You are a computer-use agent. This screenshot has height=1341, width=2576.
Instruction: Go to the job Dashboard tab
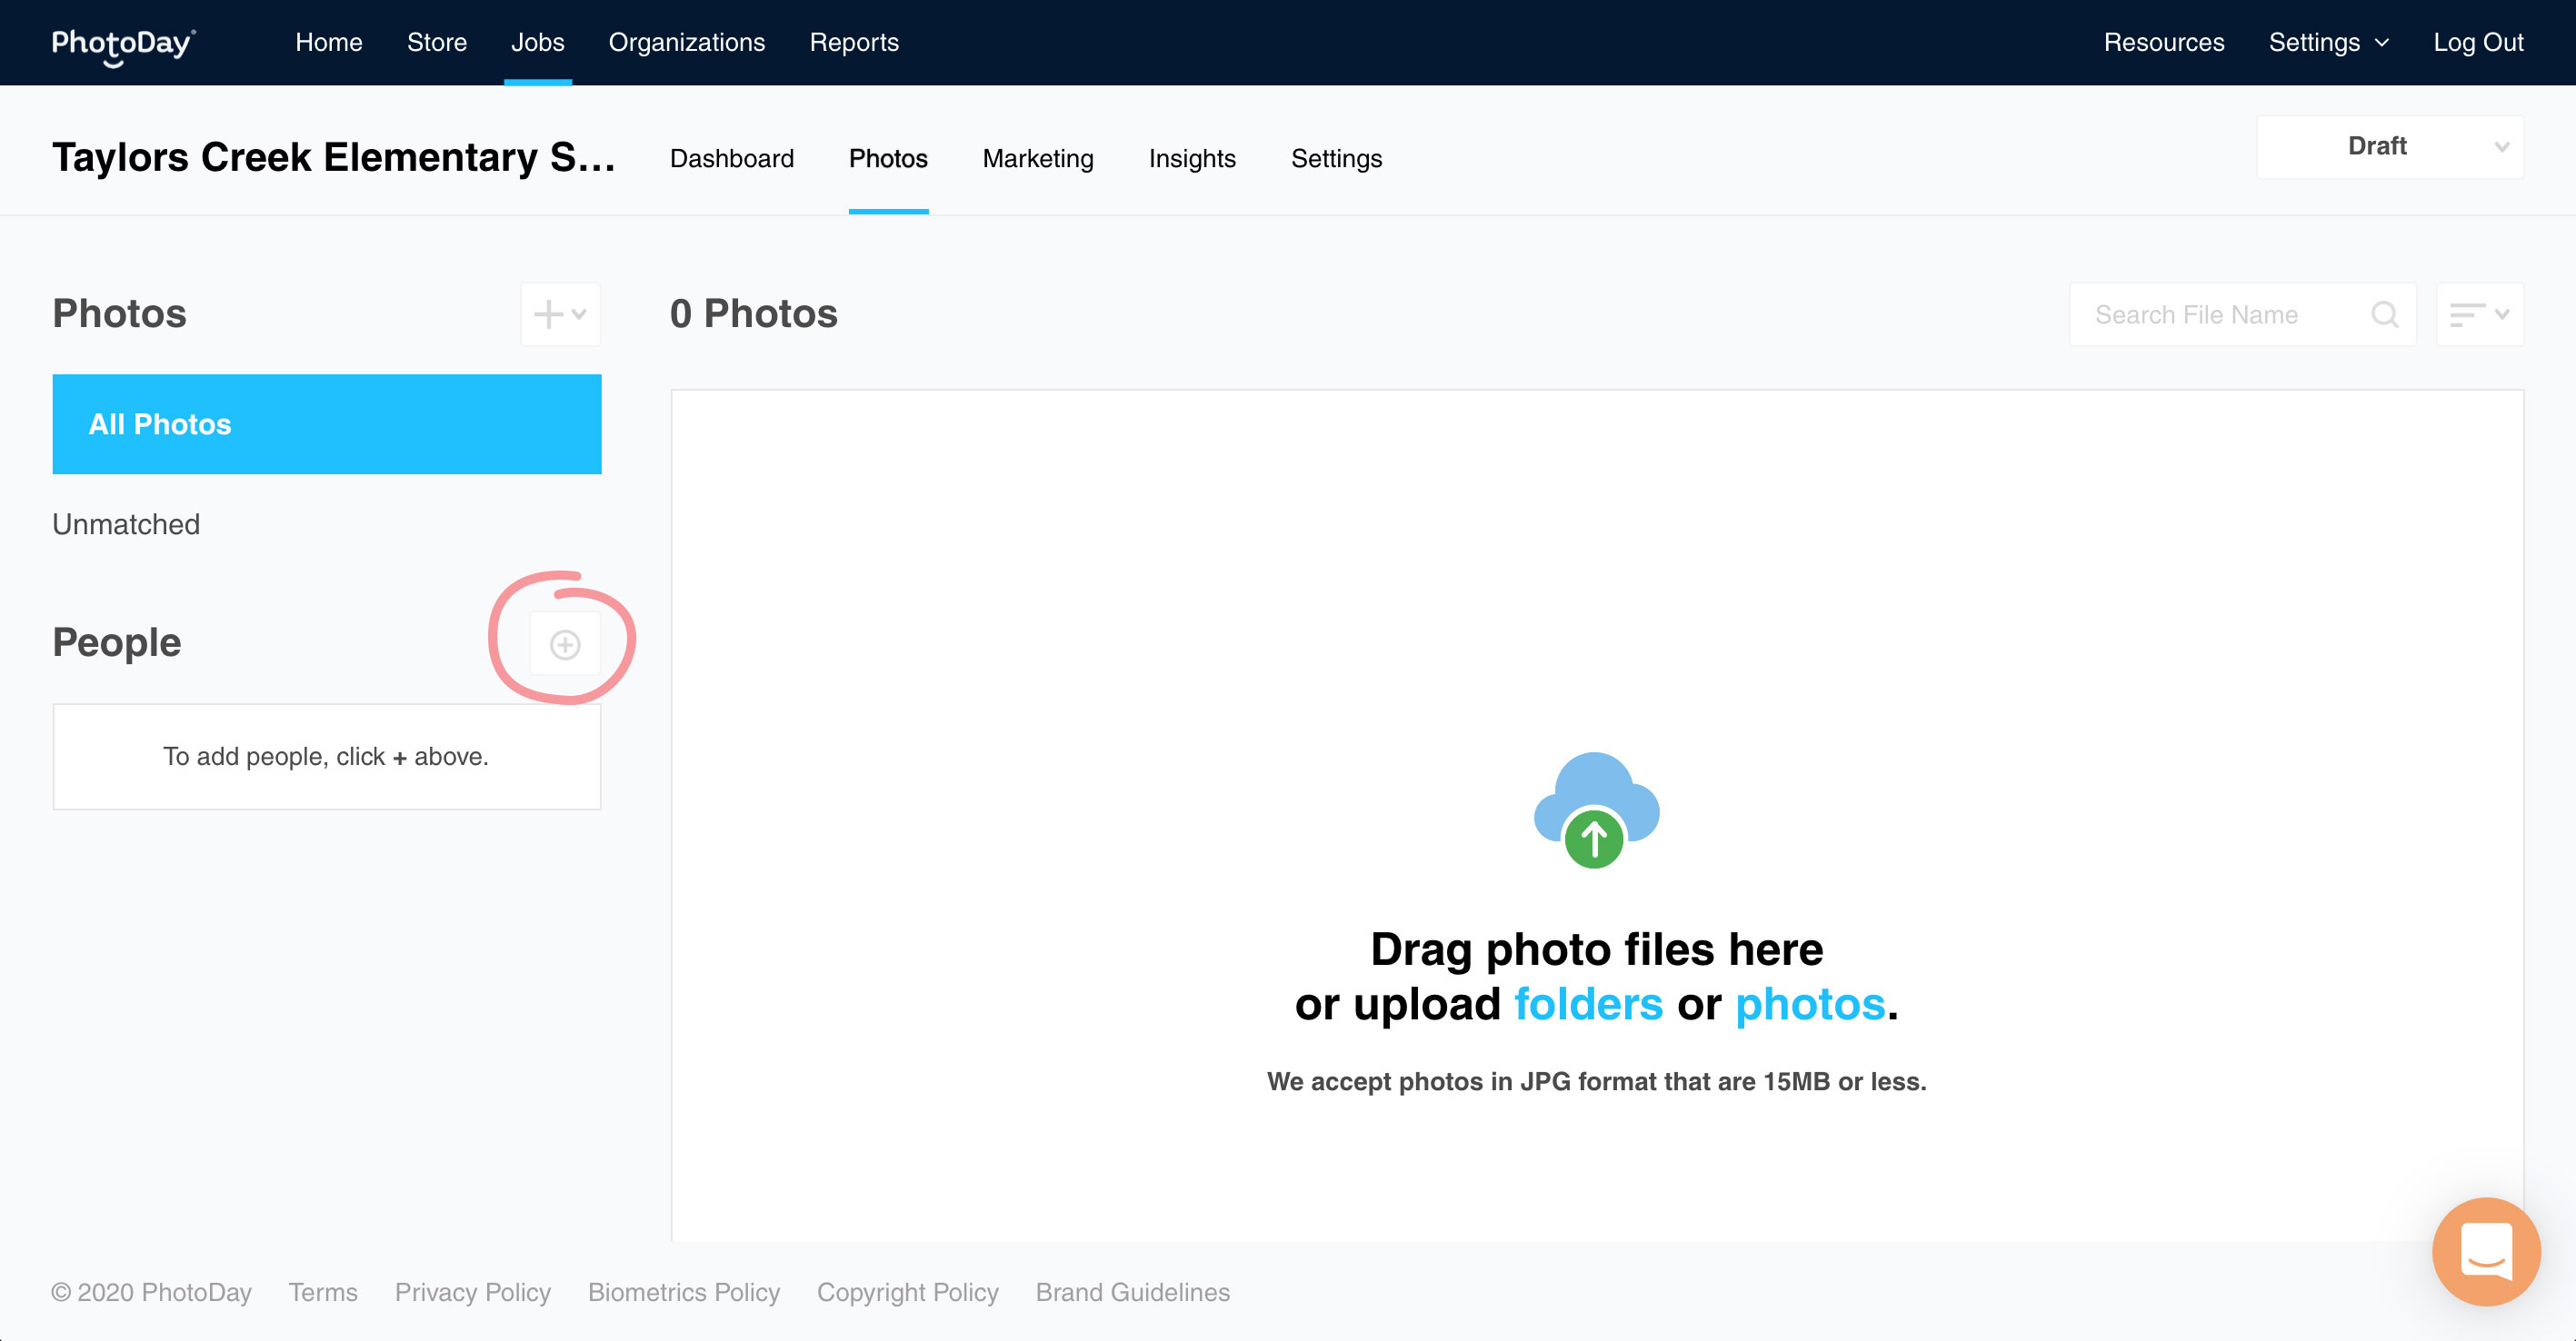coord(732,159)
